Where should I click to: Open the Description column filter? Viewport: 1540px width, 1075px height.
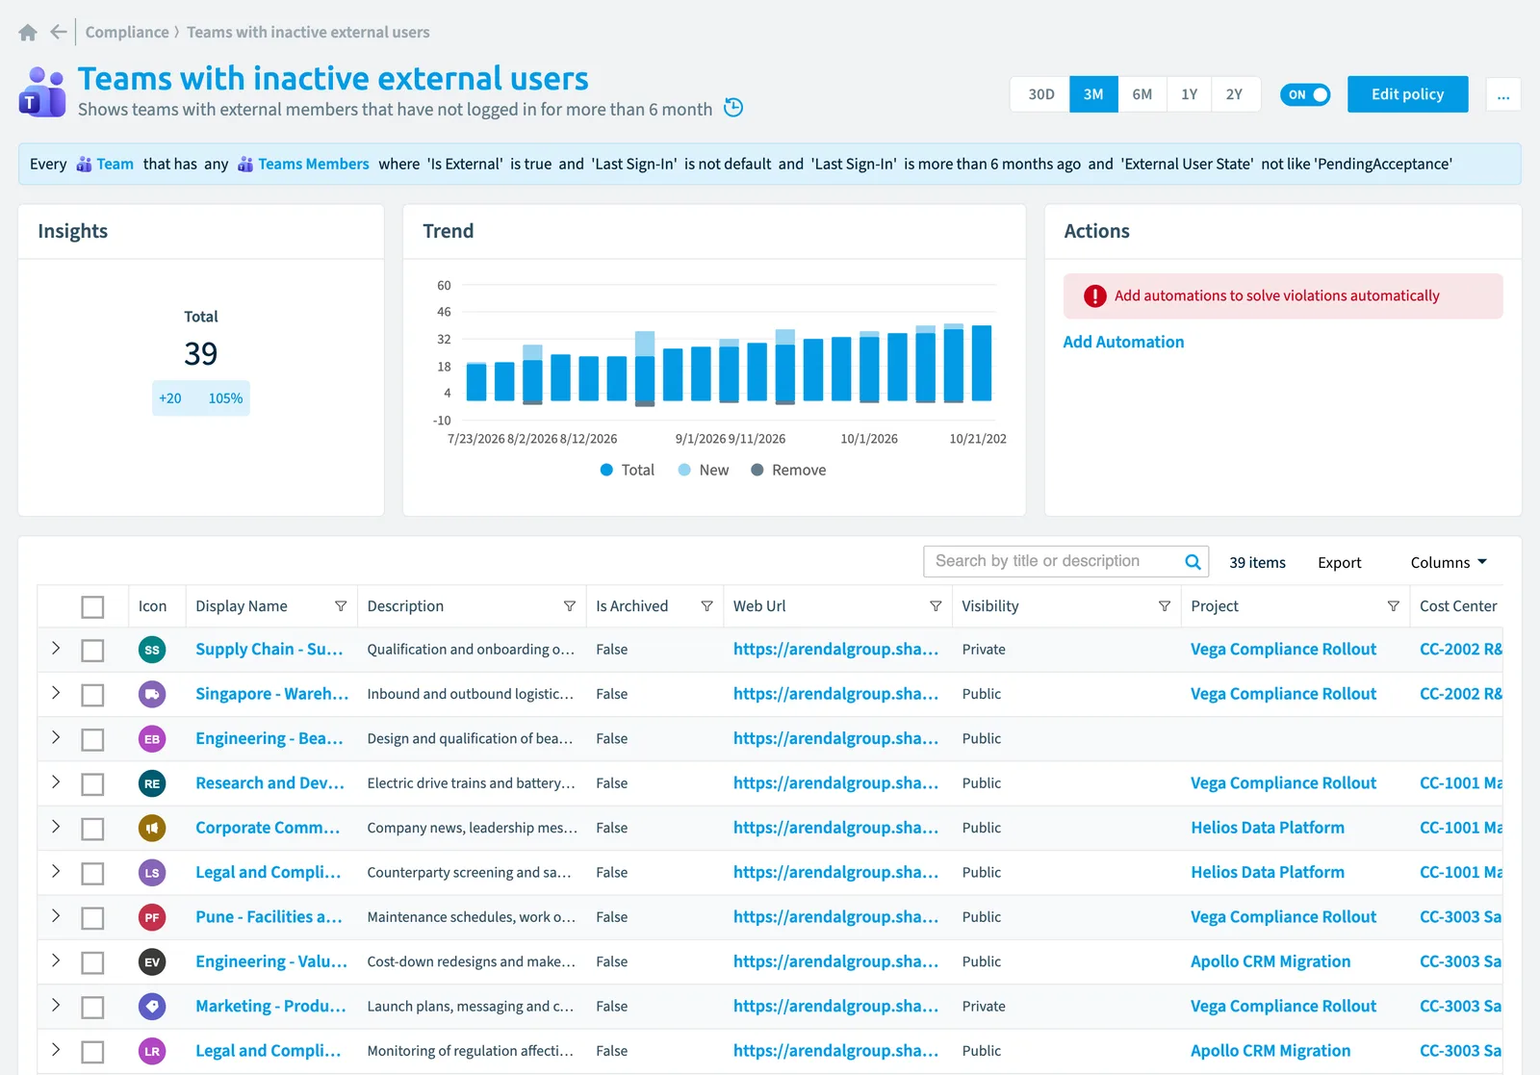point(570,606)
